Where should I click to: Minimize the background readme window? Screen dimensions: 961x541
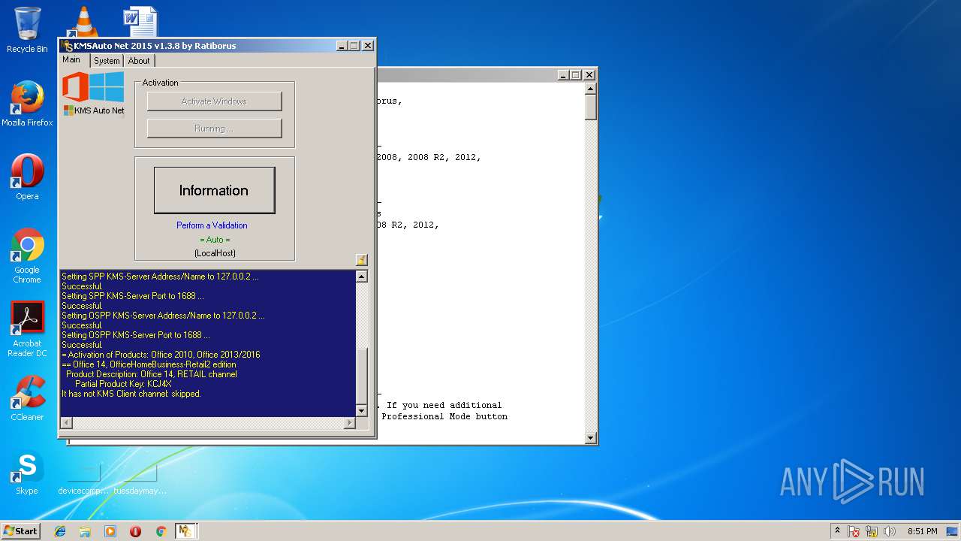point(564,74)
